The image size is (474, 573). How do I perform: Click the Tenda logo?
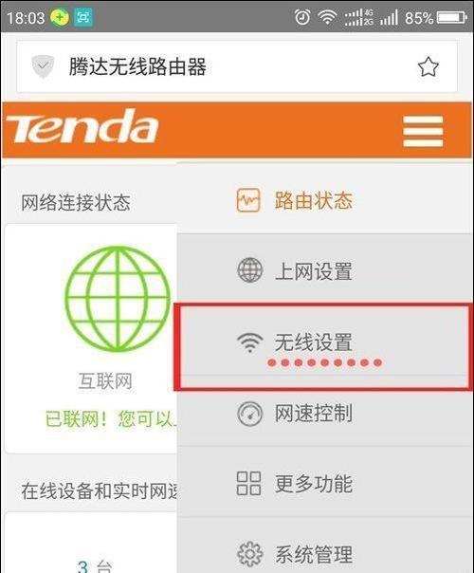click(x=82, y=126)
